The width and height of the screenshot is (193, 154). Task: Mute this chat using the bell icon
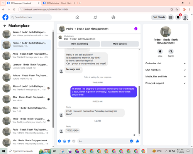160,52
